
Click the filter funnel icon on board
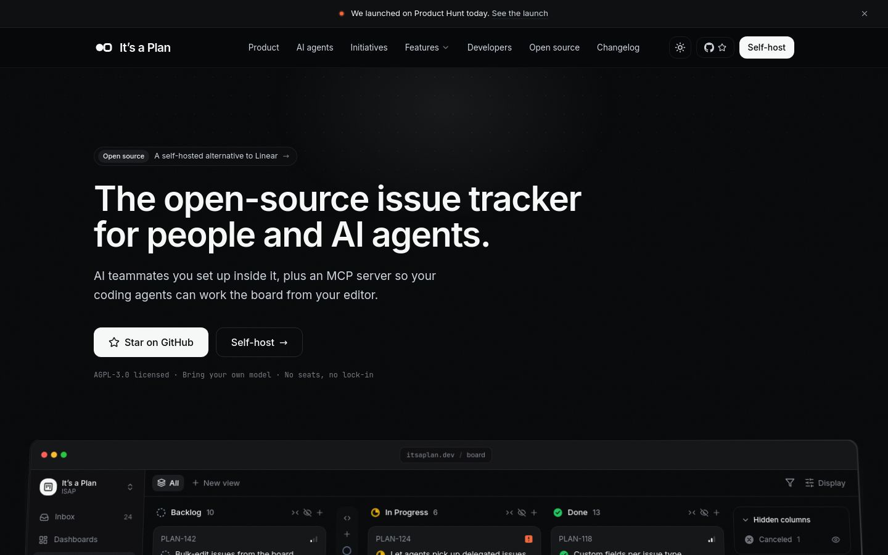(x=790, y=483)
